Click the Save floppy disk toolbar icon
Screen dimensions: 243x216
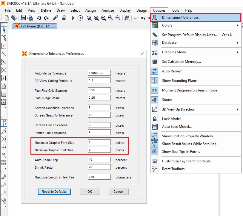pos(23,18)
